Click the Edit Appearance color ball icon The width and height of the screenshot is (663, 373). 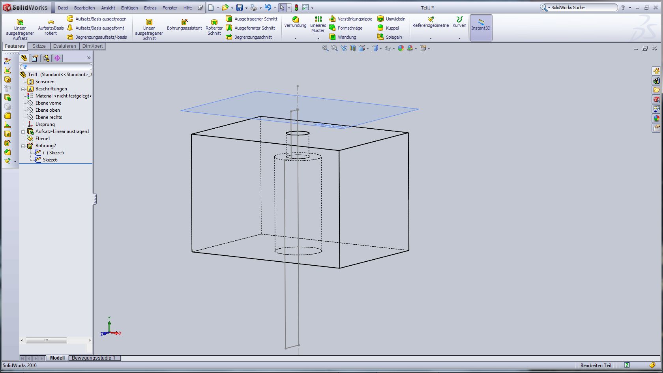click(x=401, y=48)
